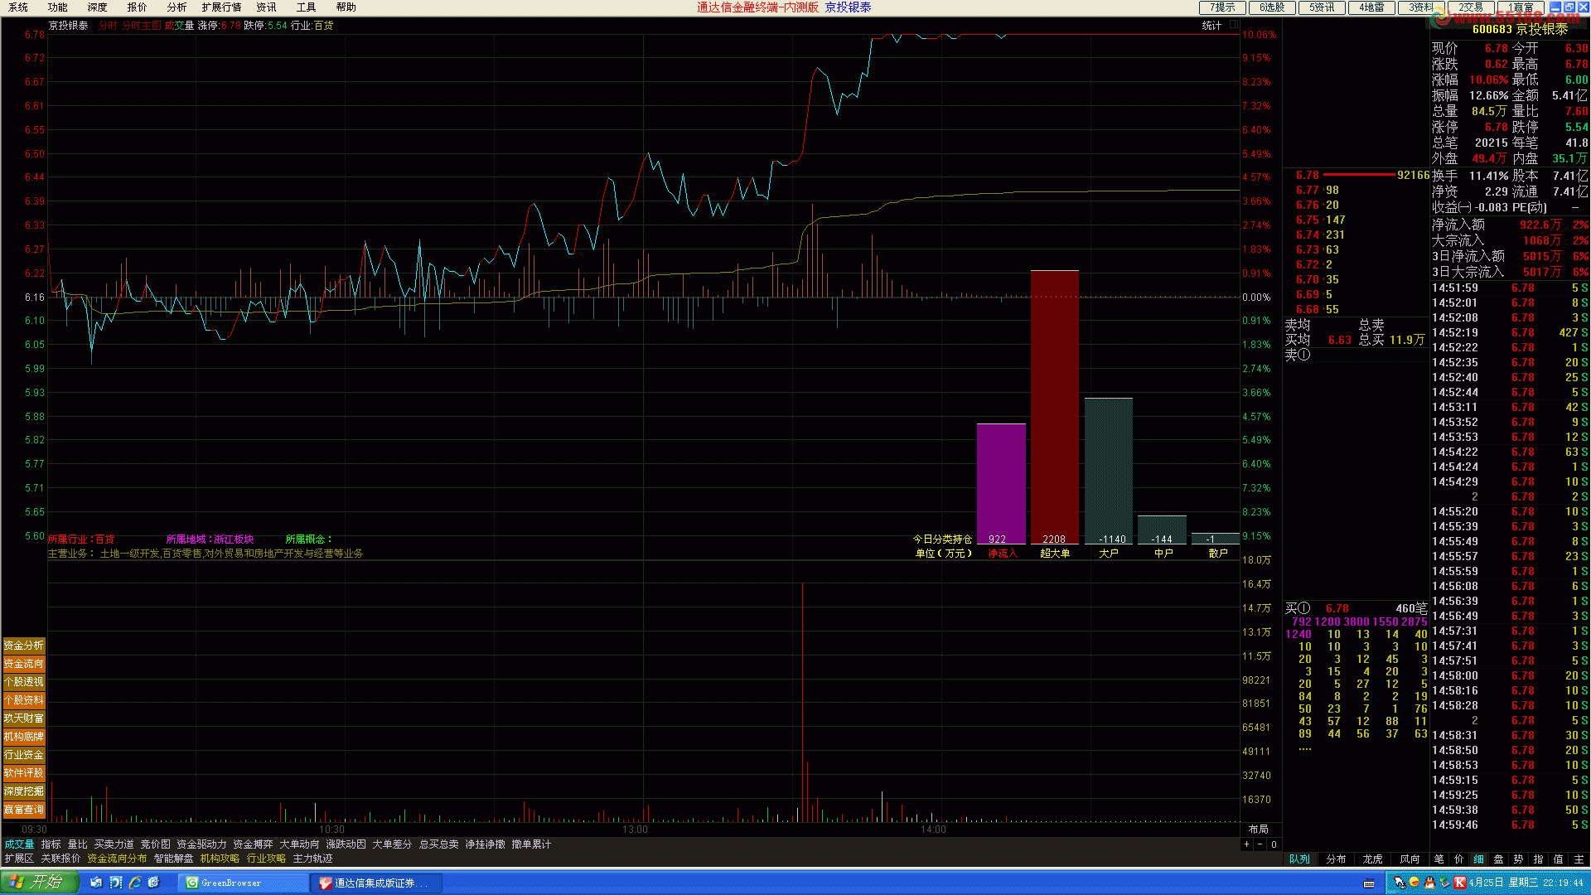Screen dimensions: 1591x895
Task: Open the 功能 menu
Action: (x=58, y=7)
